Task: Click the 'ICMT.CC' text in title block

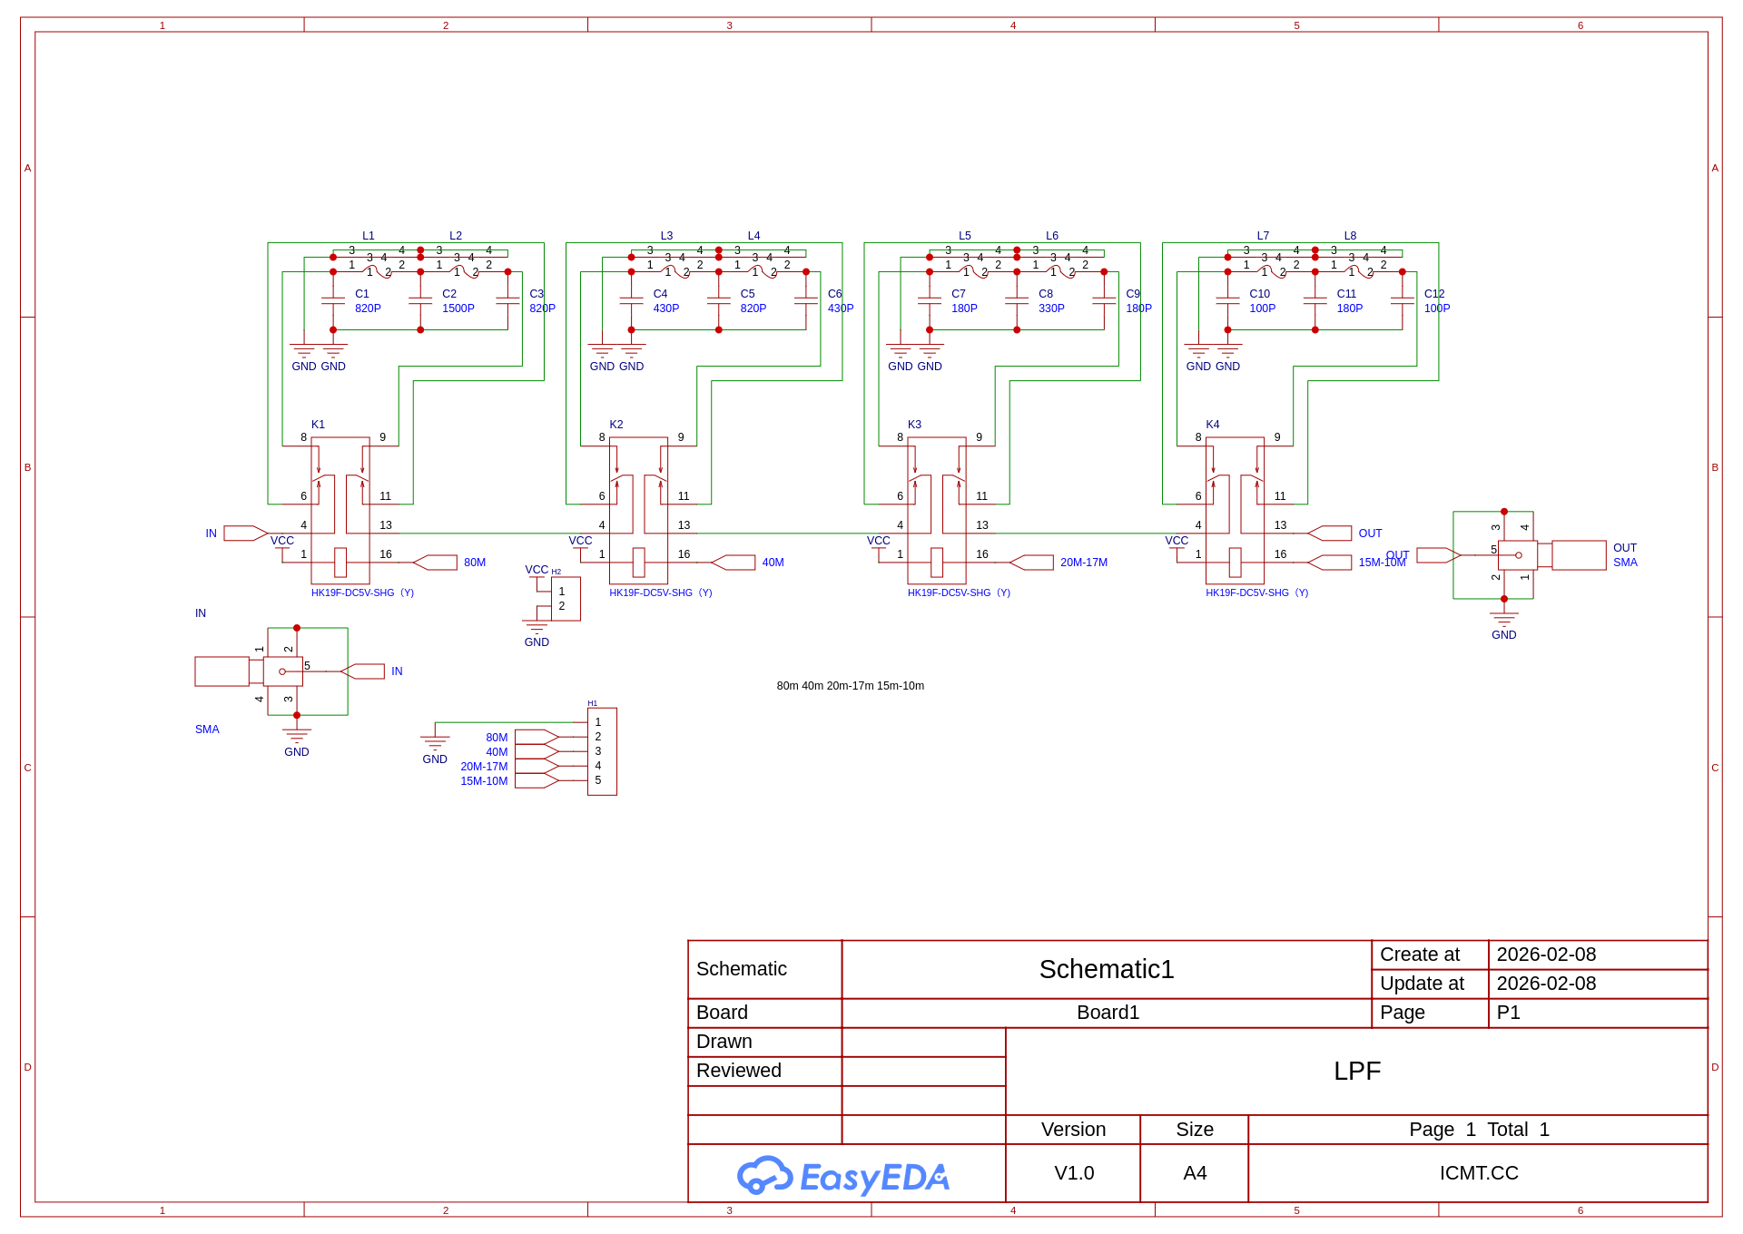Action: pyautogui.click(x=1479, y=1173)
